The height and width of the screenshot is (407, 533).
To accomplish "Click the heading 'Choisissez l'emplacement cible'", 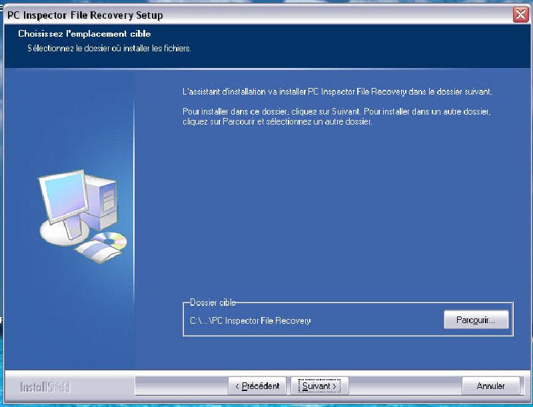I will tap(85, 33).
